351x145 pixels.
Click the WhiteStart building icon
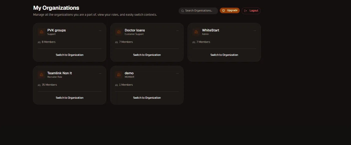(x=196, y=32)
